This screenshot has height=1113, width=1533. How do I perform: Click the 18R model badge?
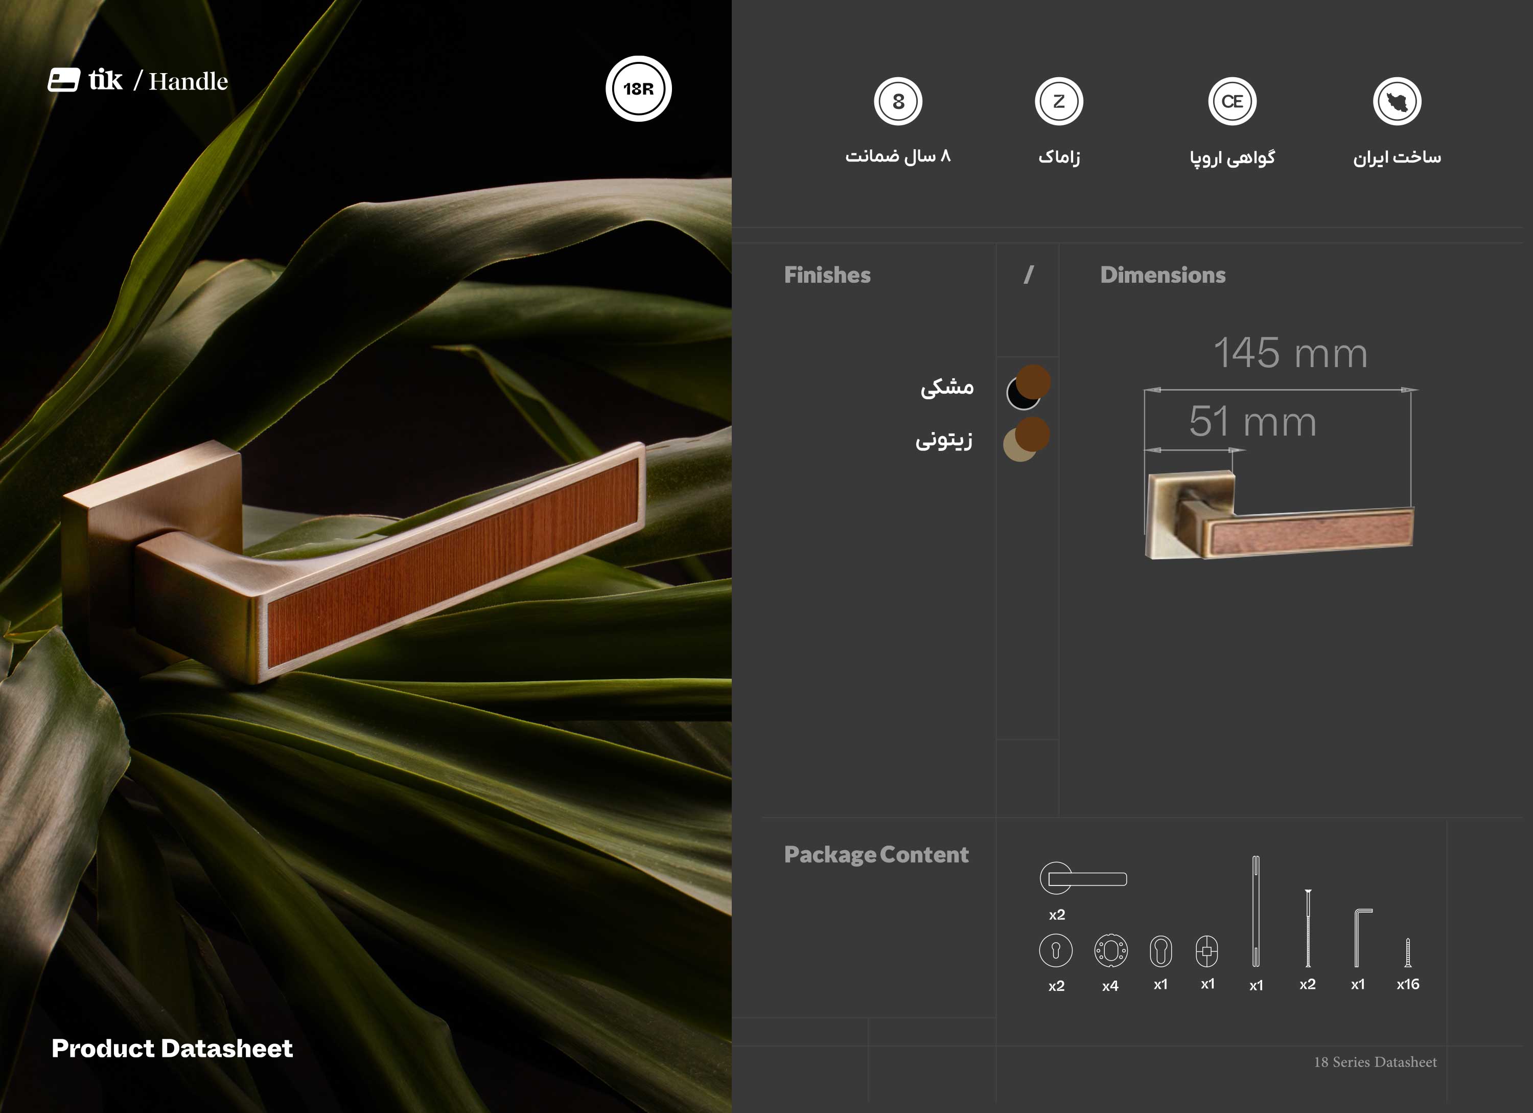pyautogui.click(x=638, y=88)
